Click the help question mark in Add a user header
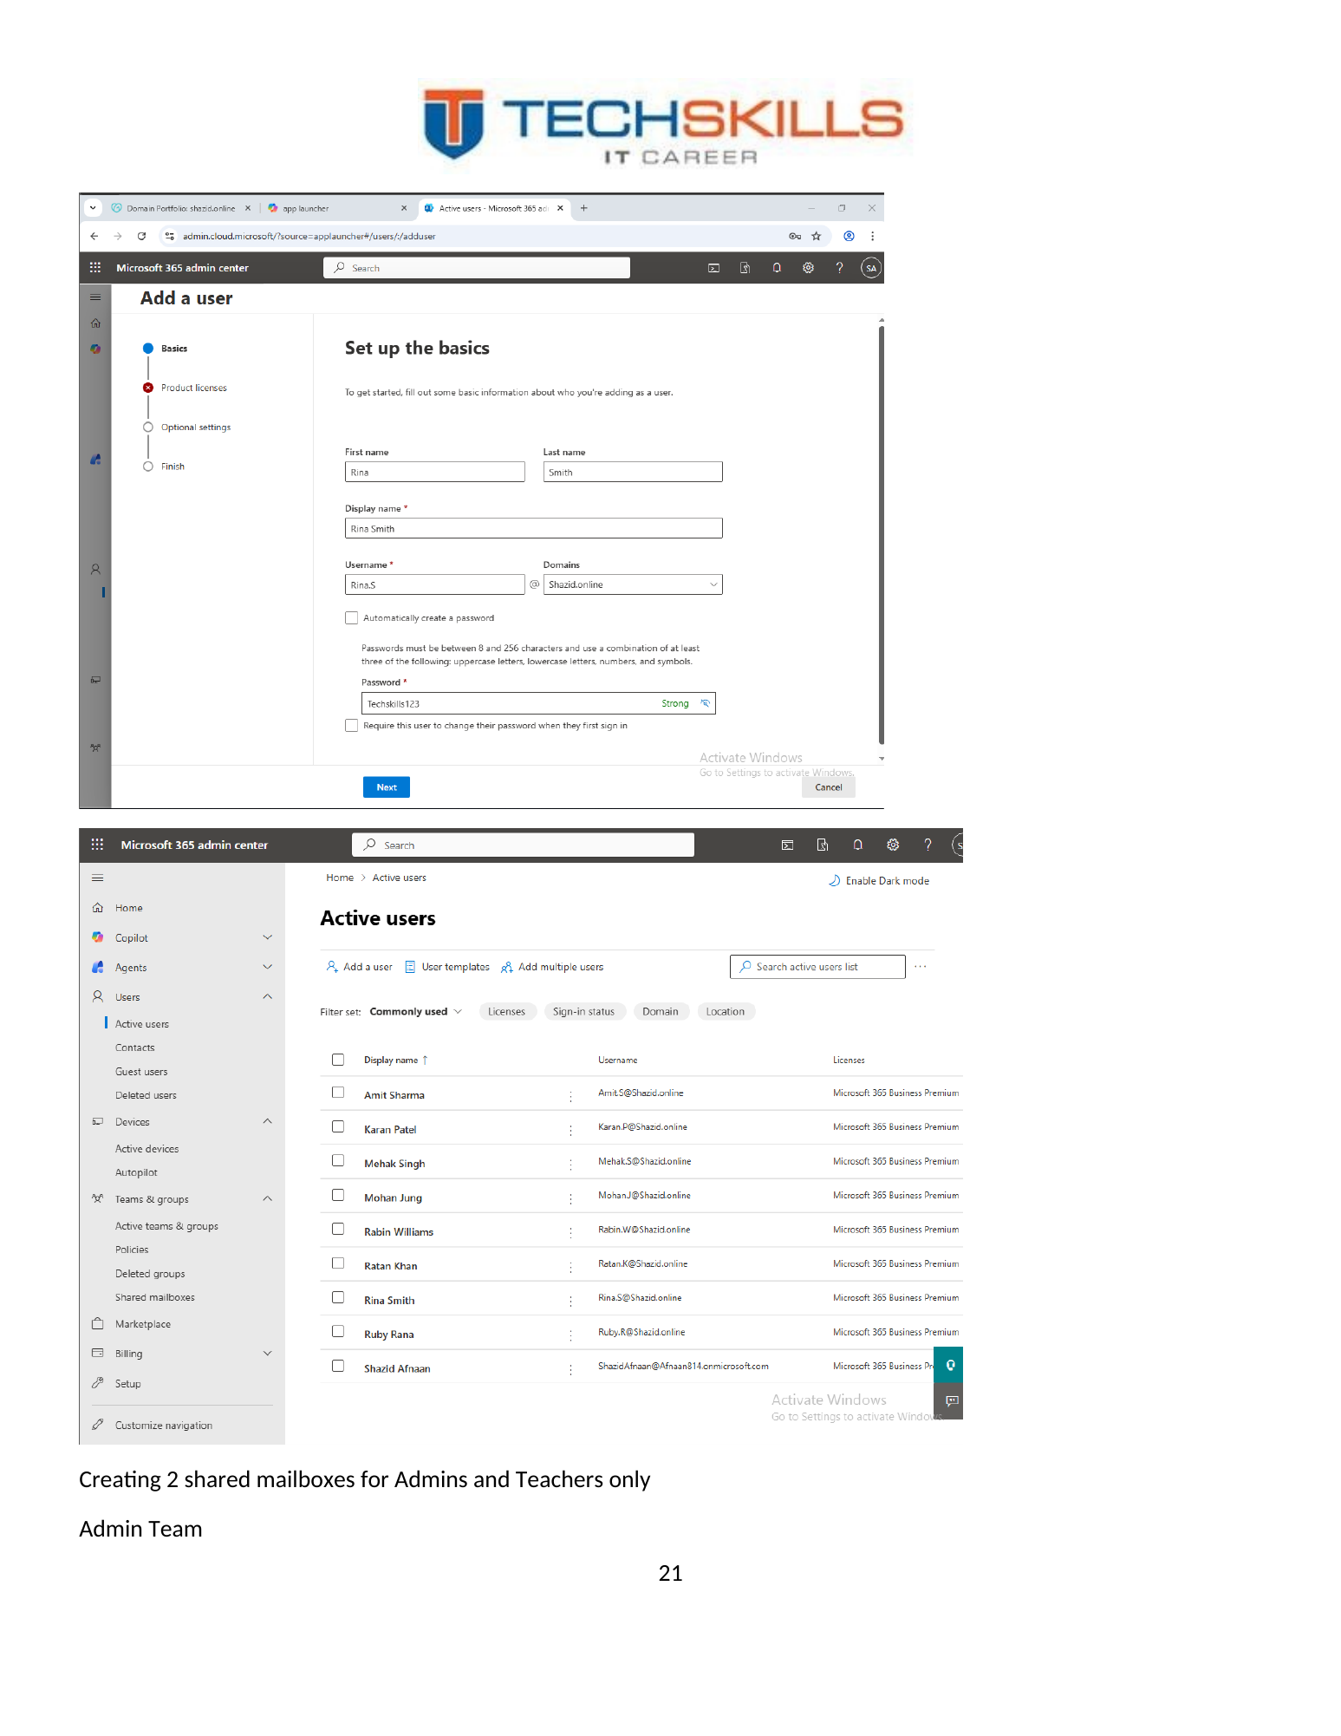 (839, 268)
